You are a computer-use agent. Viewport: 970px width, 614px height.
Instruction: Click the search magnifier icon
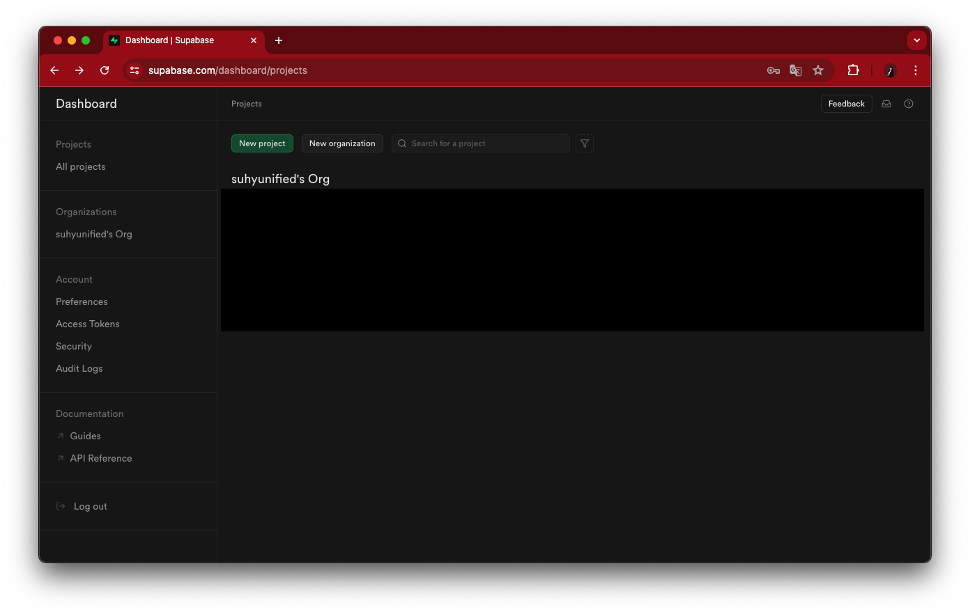pyautogui.click(x=402, y=143)
